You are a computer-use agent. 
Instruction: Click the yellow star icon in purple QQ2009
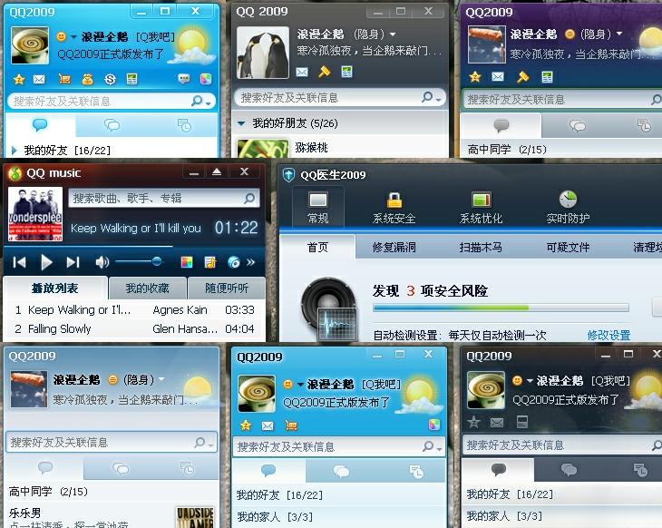(x=475, y=76)
